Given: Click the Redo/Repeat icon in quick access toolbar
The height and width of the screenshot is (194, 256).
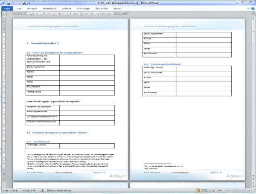Looking at the screenshot, I should [x=21, y=3].
